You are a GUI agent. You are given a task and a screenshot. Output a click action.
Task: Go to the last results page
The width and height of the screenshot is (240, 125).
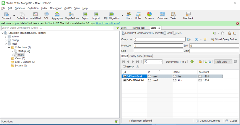pyautogui.click(x=137, y=62)
